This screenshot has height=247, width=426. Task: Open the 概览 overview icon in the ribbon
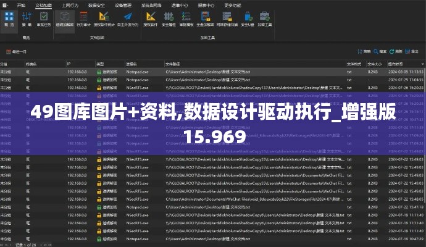pyautogui.click(x=9, y=19)
